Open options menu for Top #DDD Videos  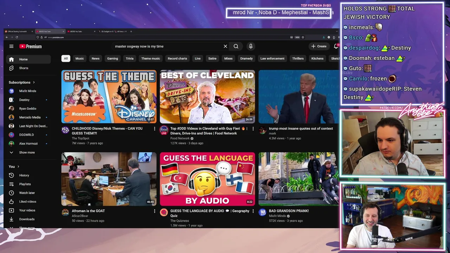tap(253, 129)
